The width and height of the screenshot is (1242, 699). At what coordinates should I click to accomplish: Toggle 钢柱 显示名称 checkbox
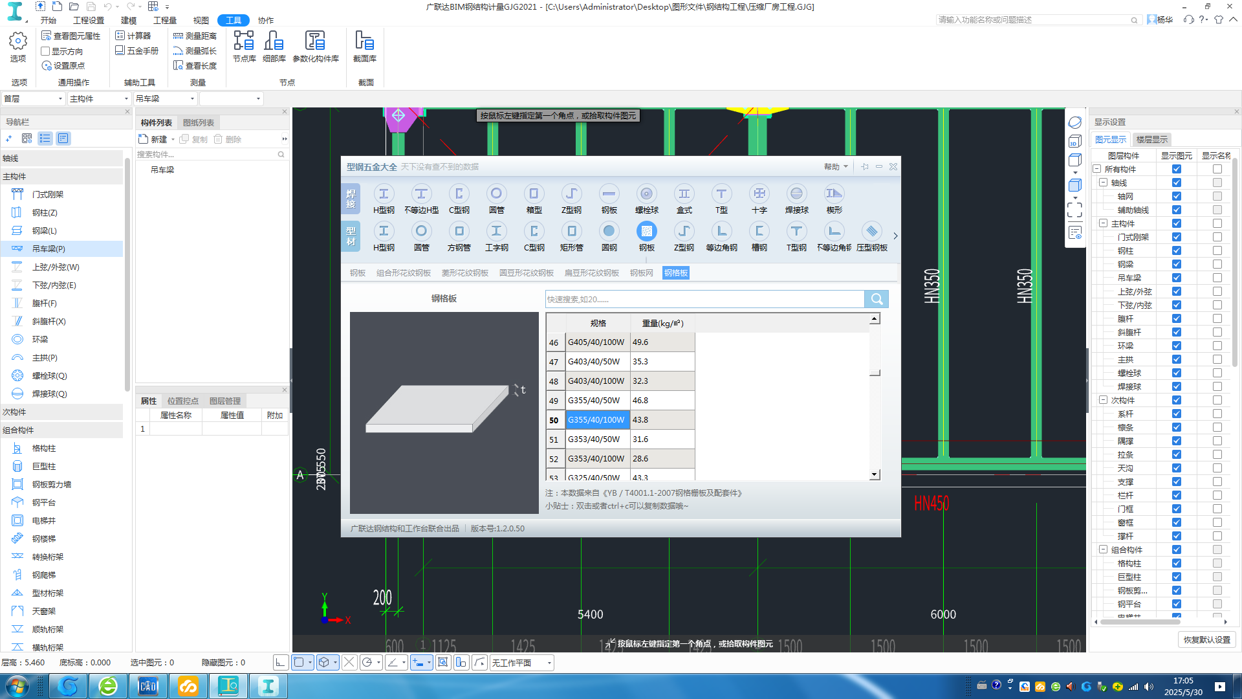[1217, 250]
